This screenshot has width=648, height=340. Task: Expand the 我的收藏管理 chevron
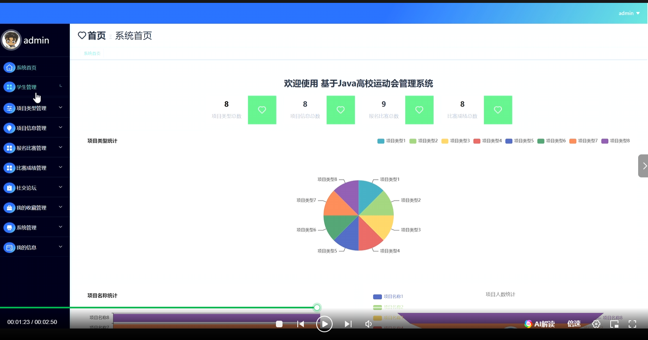(x=60, y=207)
